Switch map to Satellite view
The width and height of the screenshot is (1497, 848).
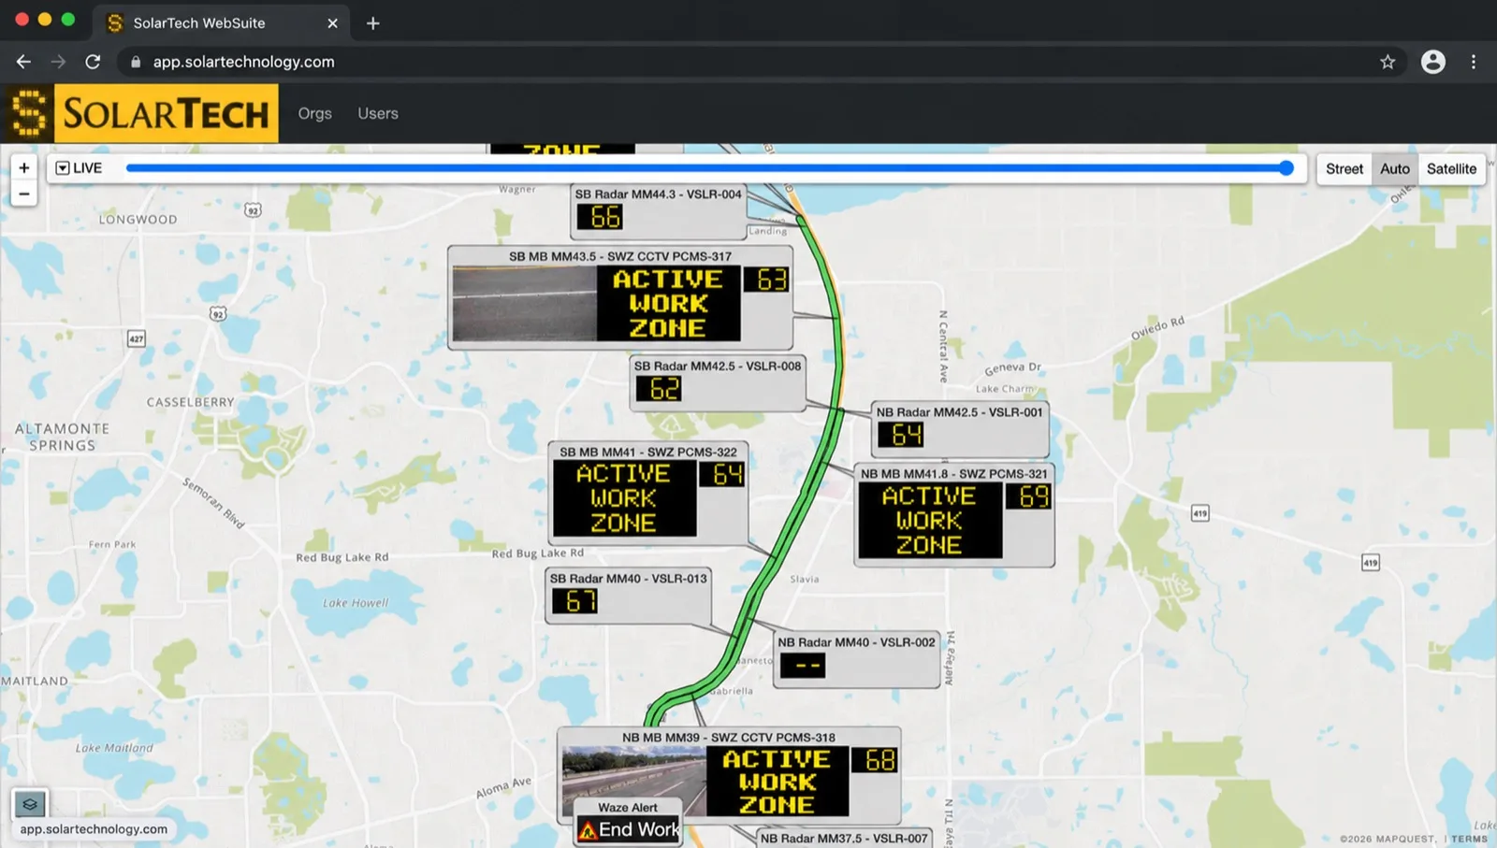[1451, 169]
